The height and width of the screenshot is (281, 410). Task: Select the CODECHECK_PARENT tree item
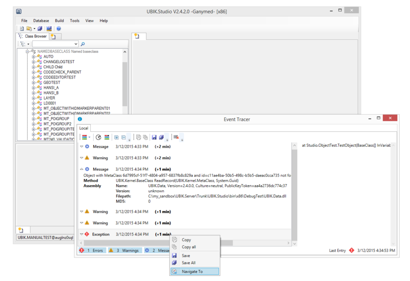coord(62,72)
